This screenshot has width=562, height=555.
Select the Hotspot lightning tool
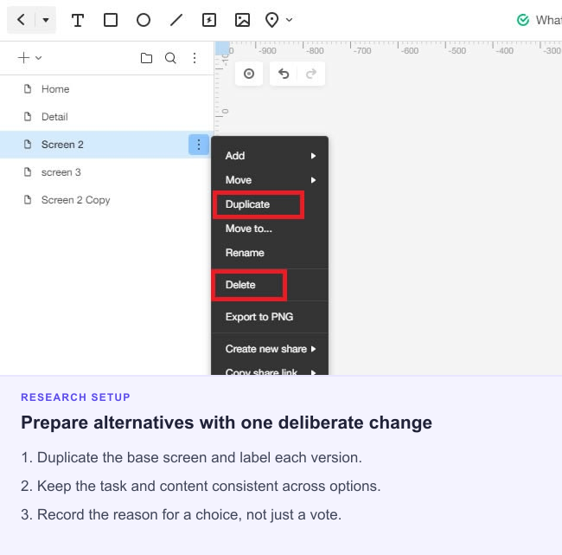[x=209, y=20]
